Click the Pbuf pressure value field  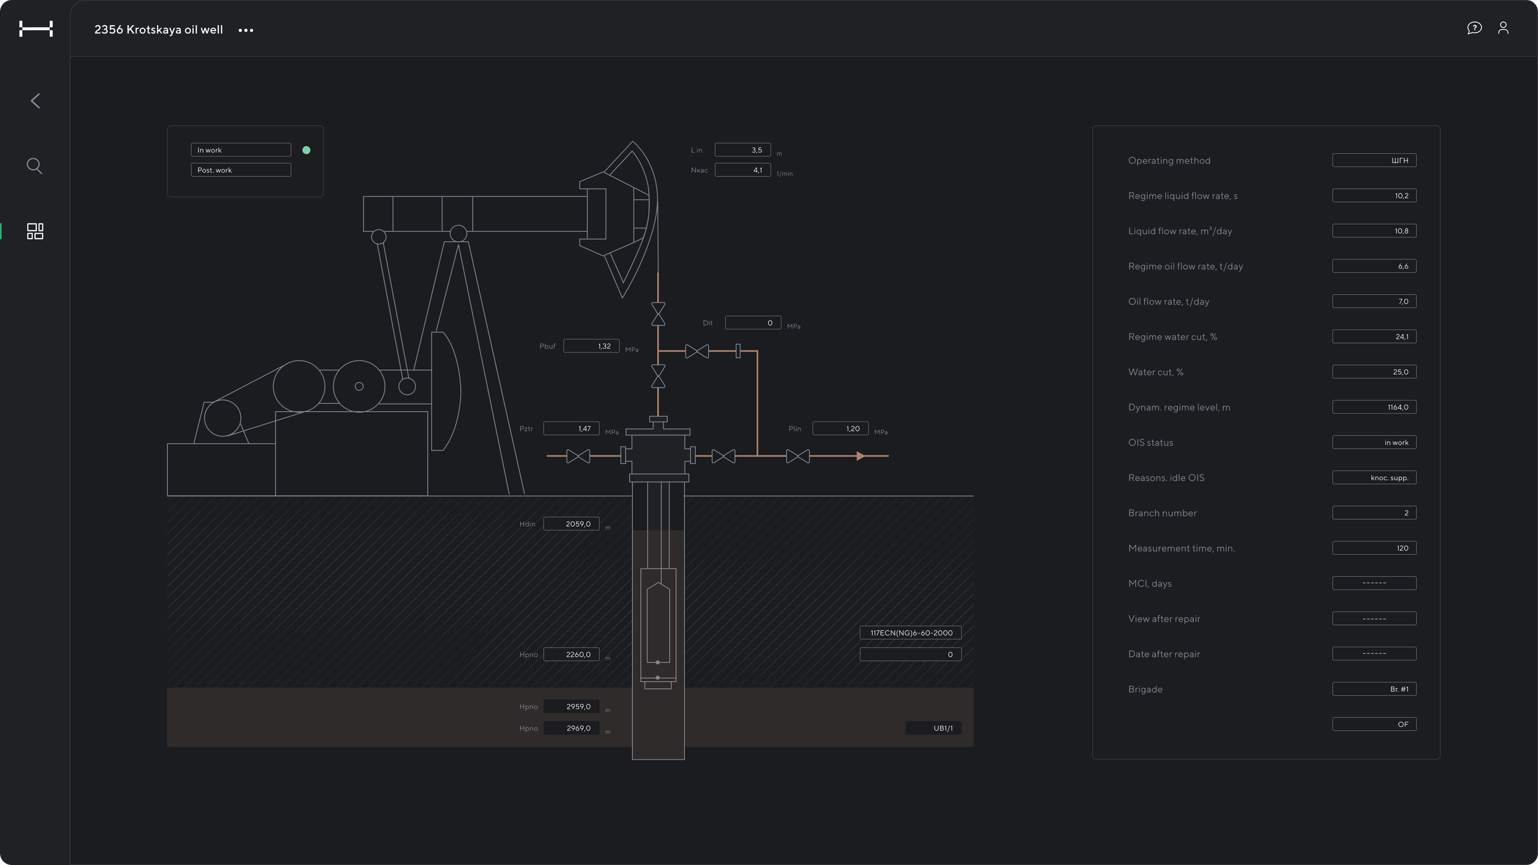591,346
